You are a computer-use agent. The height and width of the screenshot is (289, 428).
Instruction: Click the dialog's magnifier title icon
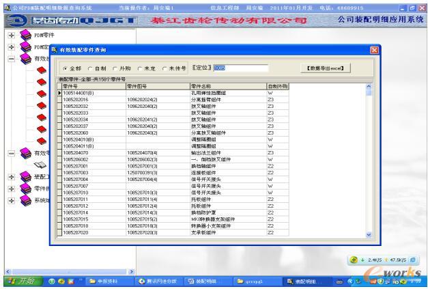tap(55, 51)
